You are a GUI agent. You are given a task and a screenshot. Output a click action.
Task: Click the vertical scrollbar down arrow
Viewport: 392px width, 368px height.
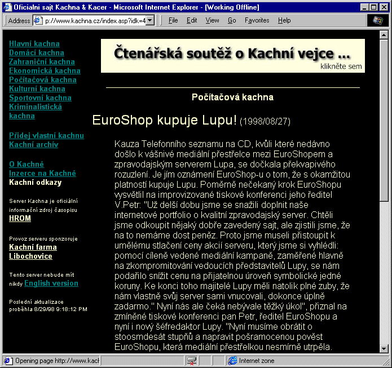pos(384,348)
